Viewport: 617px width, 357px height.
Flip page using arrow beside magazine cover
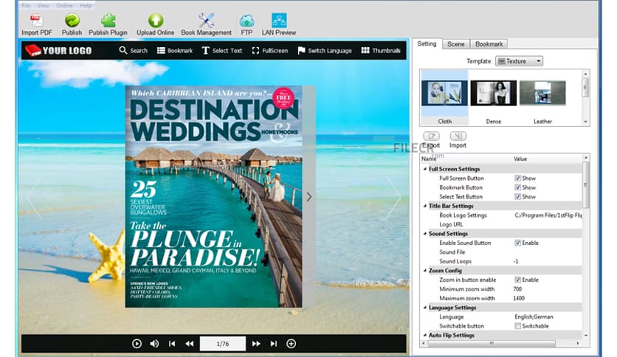click(309, 197)
